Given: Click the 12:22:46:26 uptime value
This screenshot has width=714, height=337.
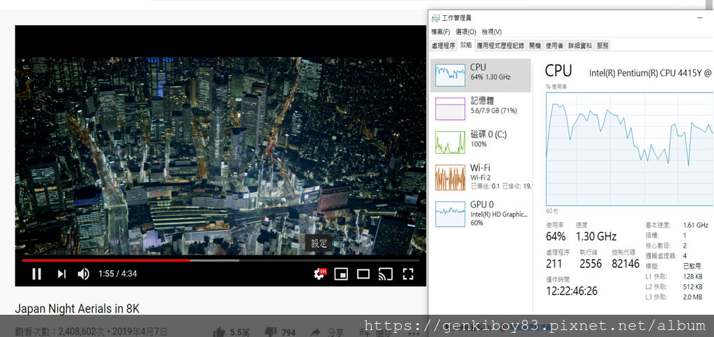Looking at the screenshot, I should (x=572, y=291).
